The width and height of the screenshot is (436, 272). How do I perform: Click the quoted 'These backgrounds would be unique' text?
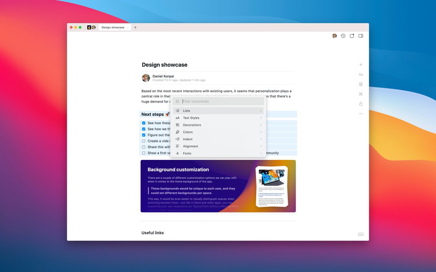coord(193,191)
